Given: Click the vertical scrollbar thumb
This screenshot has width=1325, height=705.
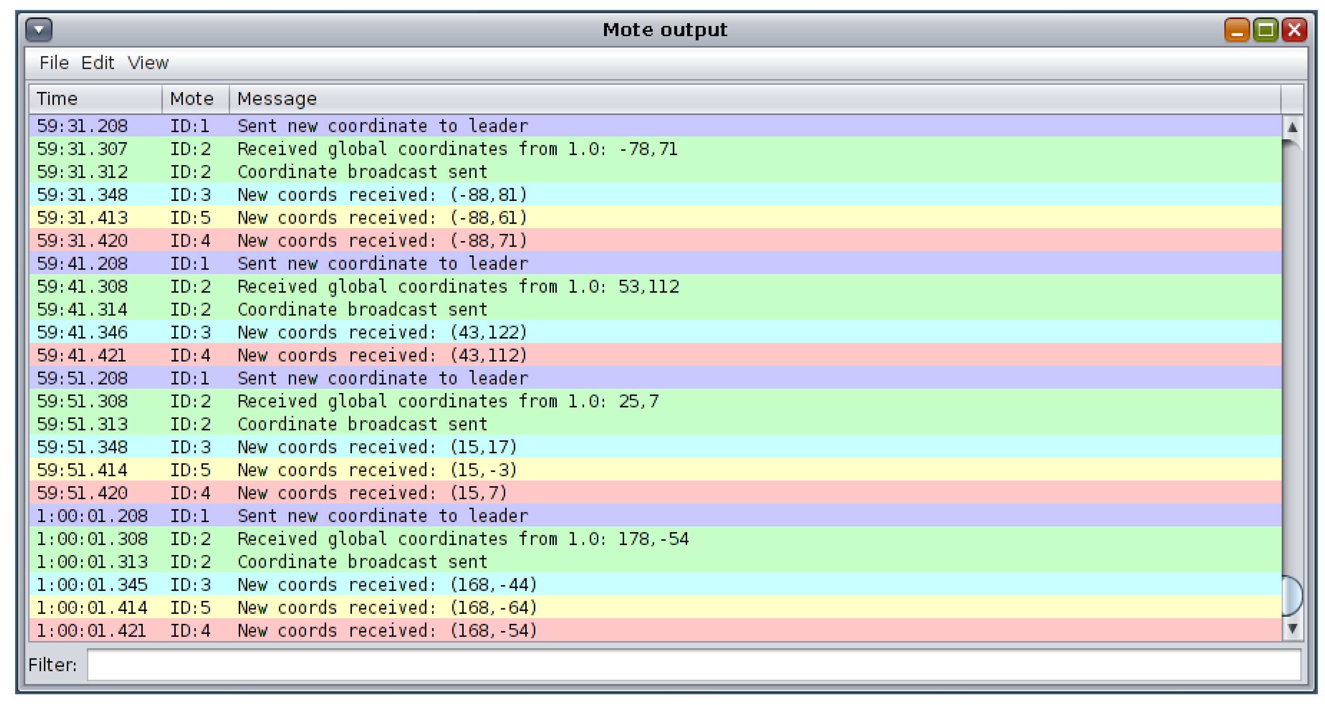Looking at the screenshot, I should [x=1292, y=596].
